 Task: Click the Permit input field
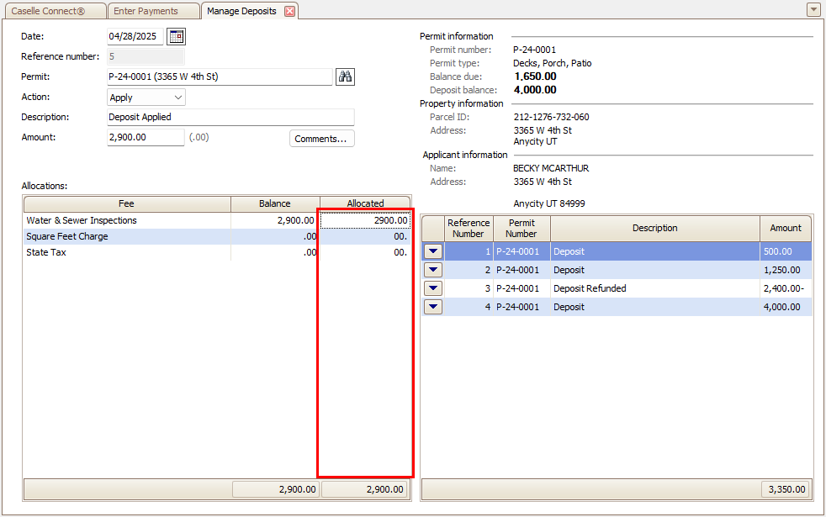click(x=220, y=76)
